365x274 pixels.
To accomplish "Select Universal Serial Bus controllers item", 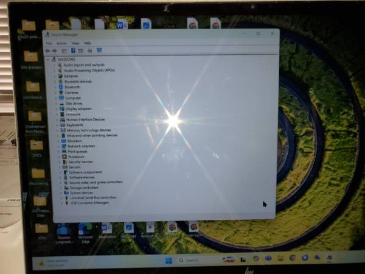I will tap(93, 198).
